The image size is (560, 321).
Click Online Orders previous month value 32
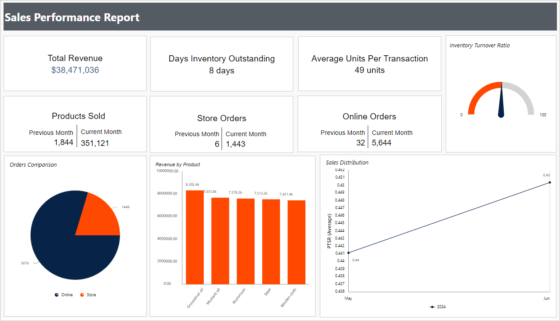point(361,143)
